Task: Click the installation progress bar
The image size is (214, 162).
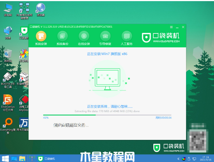Action: tap(107, 115)
